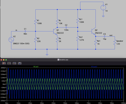The width and height of the screenshot is (126, 104).
Task: Click the 100K value of R1
Action: [x=39, y=23]
